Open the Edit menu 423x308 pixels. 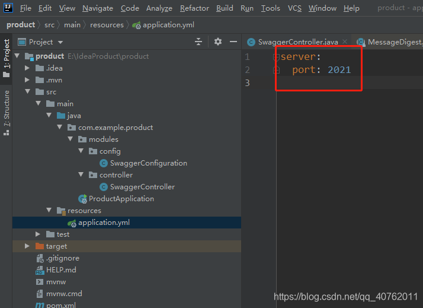point(45,8)
